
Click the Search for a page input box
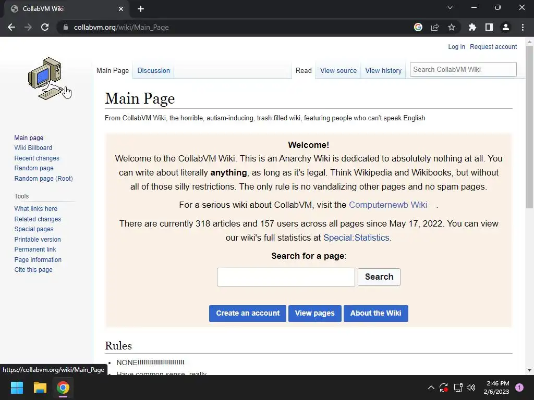tap(286, 277)
